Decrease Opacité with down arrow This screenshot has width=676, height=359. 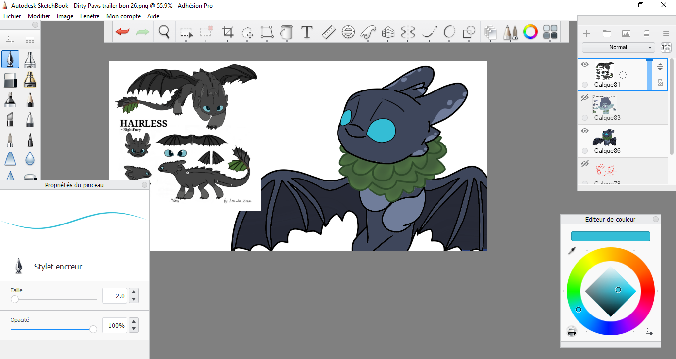tap(133, 329)
